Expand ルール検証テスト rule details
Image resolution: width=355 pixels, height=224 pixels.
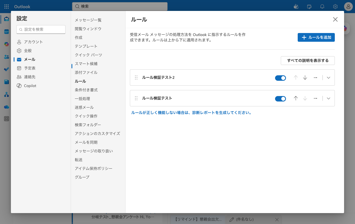(329, 98)
